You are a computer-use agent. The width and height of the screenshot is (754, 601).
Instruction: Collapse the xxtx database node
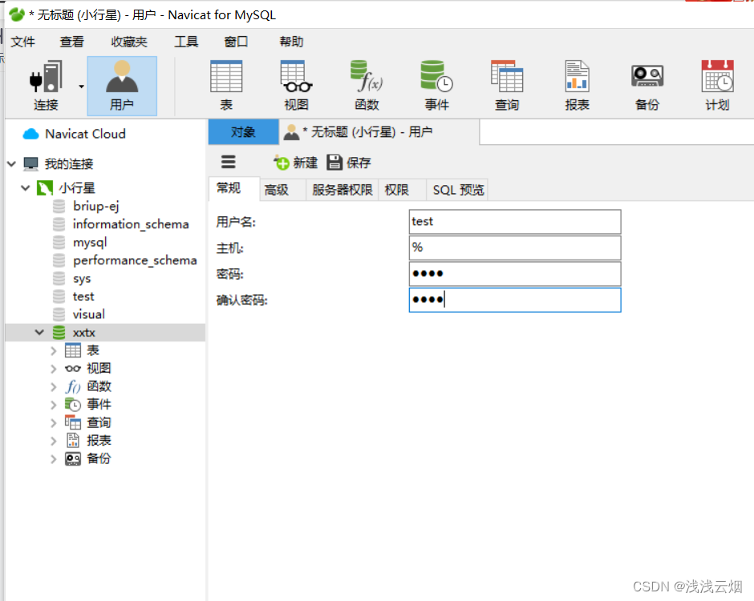[39, 333]
